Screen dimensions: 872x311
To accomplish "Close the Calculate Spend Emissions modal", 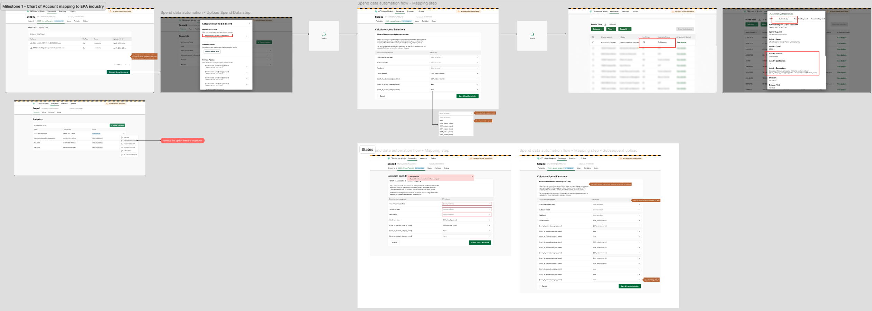I will (x=250, y=23).
